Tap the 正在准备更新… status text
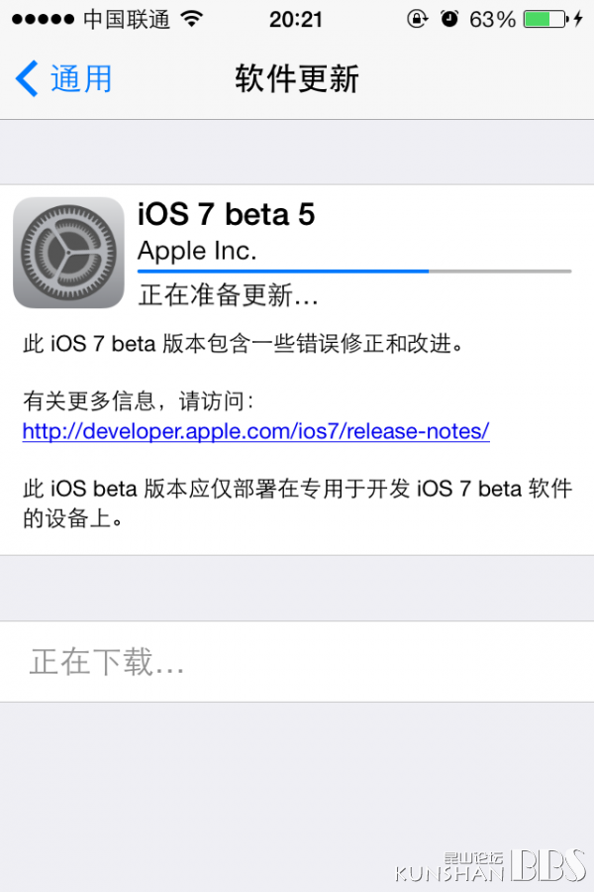Viewport: 594px width, 892px height. (229, 295)
